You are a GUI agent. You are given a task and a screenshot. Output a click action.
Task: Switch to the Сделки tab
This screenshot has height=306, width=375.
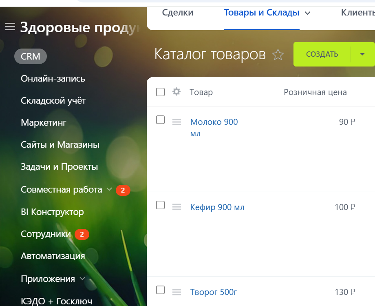(178, 13)
